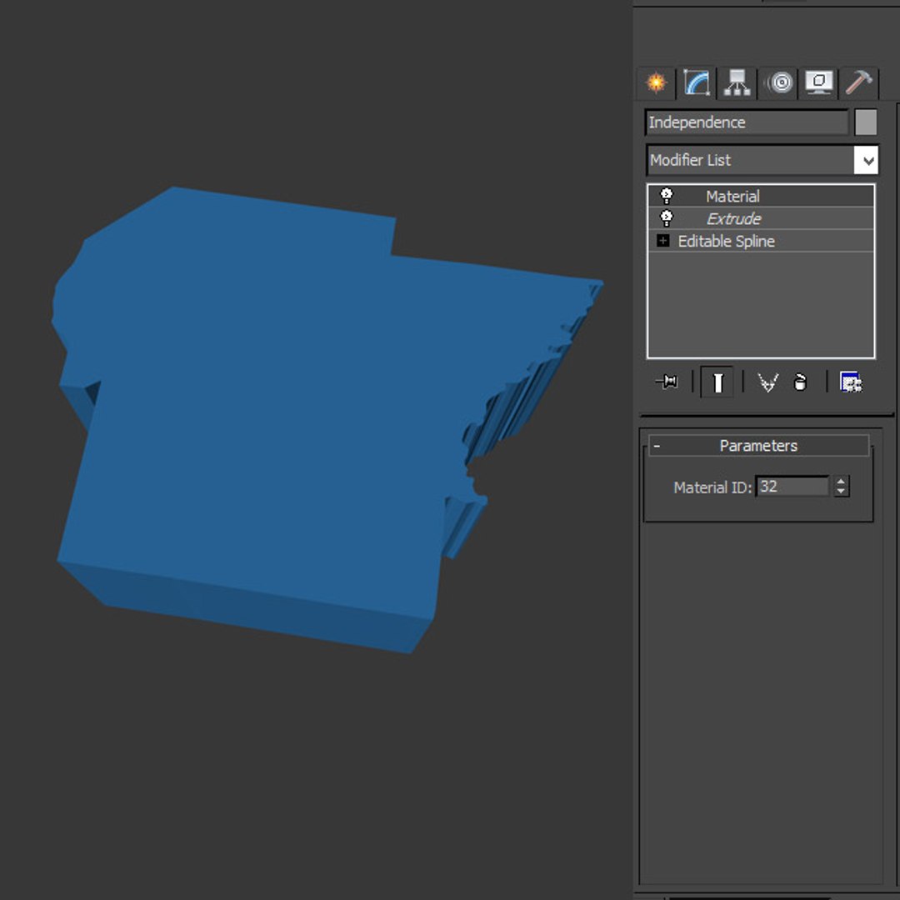Select Editable Spline in the stack
Screen dimensions: 900x900
pos(761,241)
